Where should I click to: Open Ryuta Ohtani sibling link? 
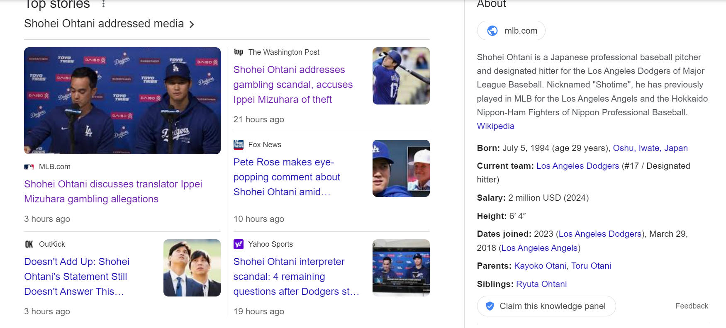[x=541, y=284]
